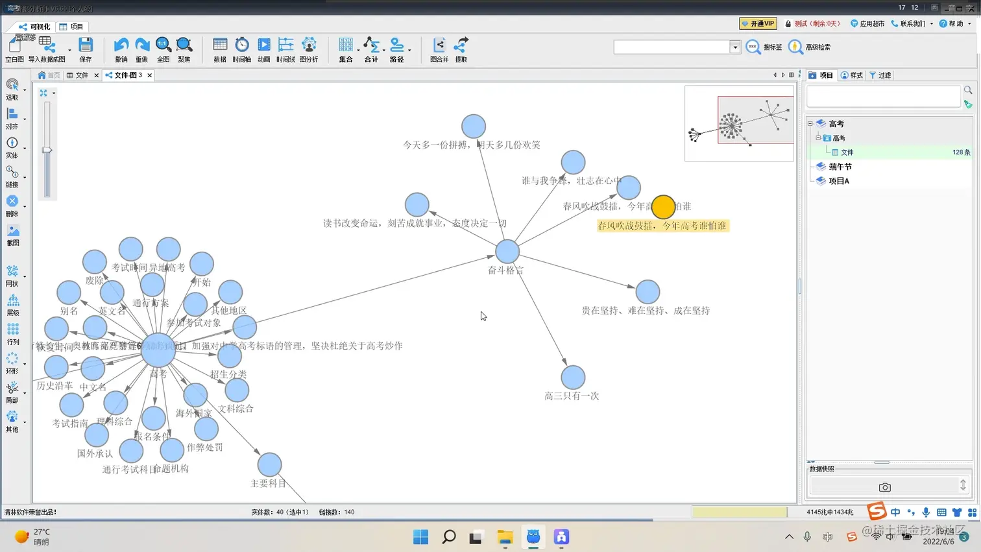Click the canvas zoom slider handle
The height and width of the screenshot is (552, 981).
coord(47,150)
